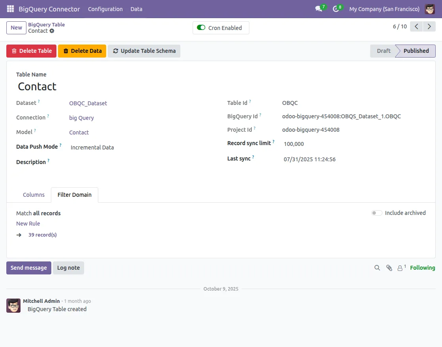Click the Record sync limit help mark
This screenshot has width=442, height=347.
click(273, 142)
